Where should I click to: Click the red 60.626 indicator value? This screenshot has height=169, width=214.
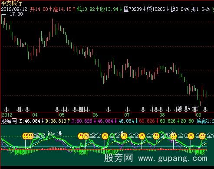(x=147, y=121)
